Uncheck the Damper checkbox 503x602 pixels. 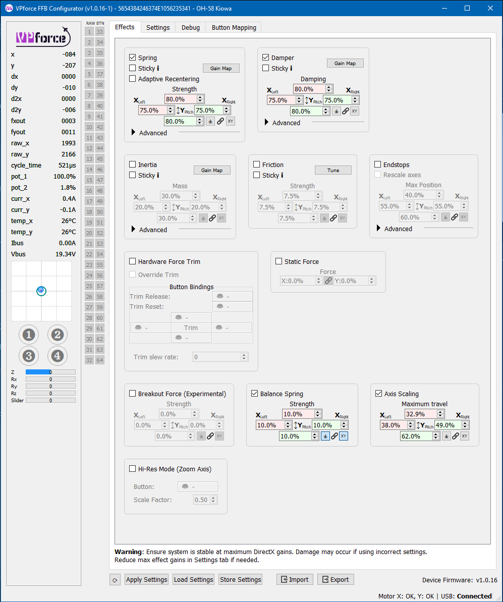click(266, 58)
